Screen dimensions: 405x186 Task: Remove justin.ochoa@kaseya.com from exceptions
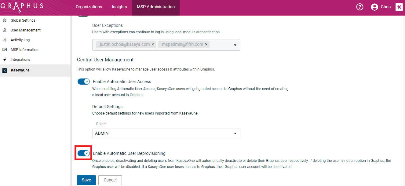click(153, 45)
